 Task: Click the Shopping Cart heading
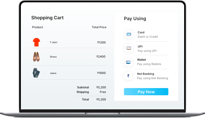[47, 18]
